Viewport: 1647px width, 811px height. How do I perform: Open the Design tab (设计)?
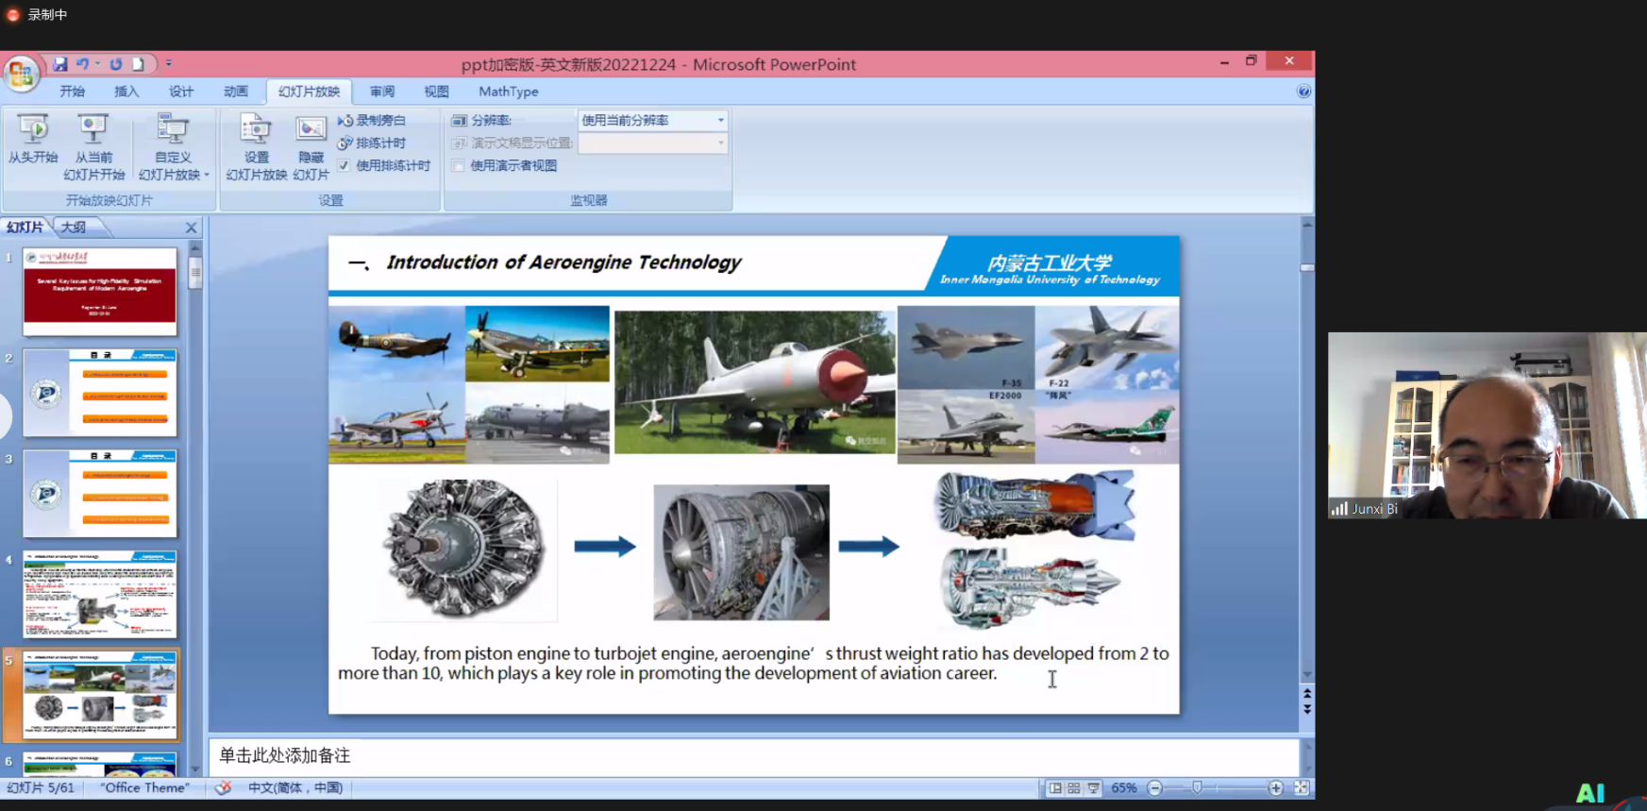(181, 92)
